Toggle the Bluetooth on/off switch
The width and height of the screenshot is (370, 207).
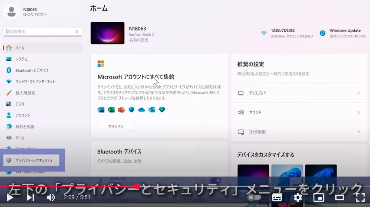tap(215, 181)
